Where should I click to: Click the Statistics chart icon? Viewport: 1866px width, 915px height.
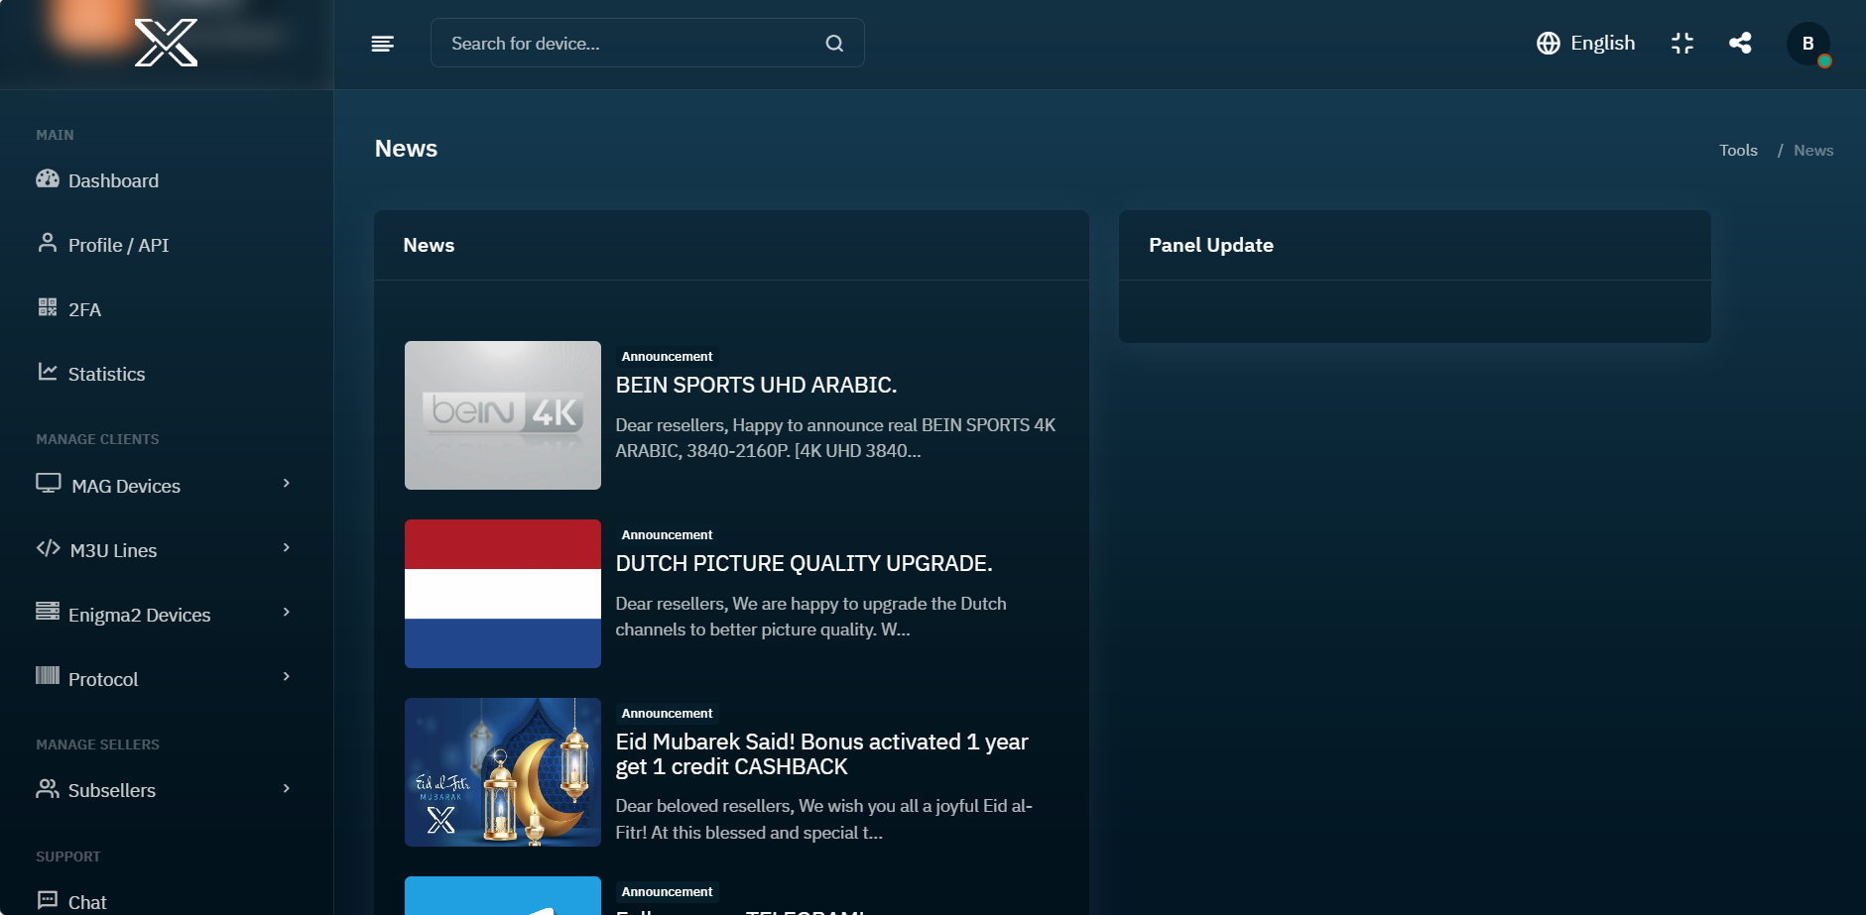tap(47, 372)
